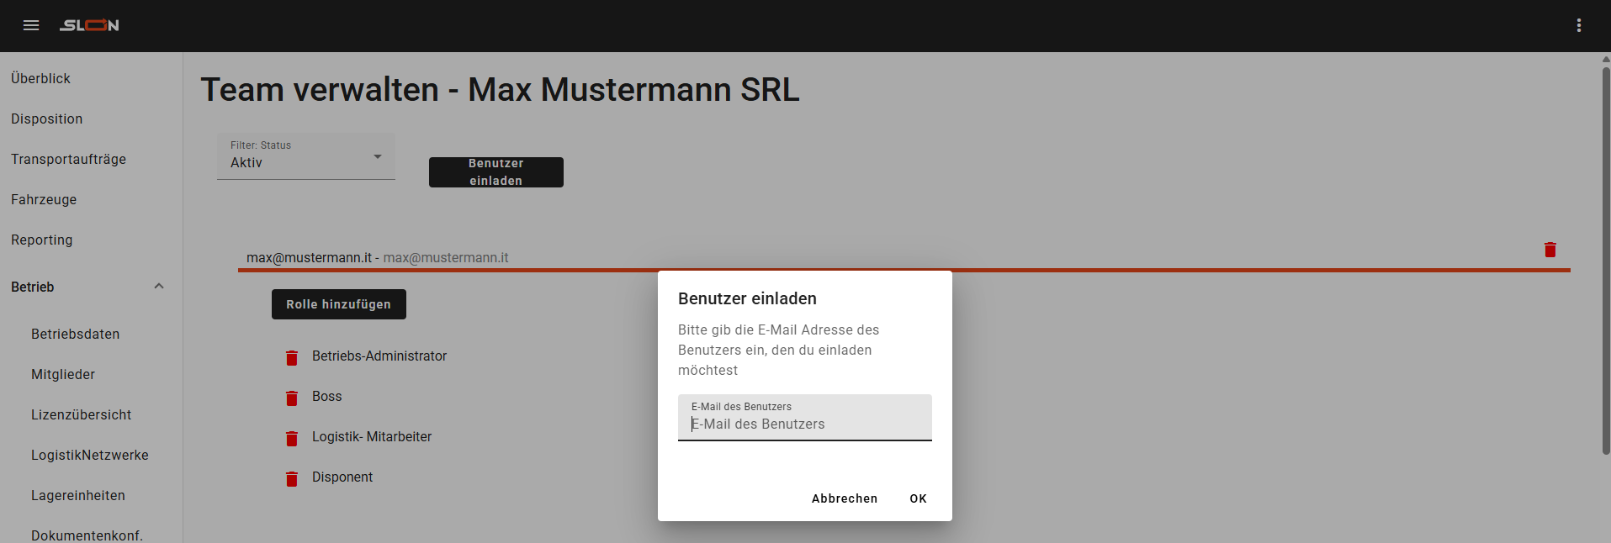The image size is (1611, 543).
Task: Click the Rolle hinzufügen button
Action: pos(339,304)
